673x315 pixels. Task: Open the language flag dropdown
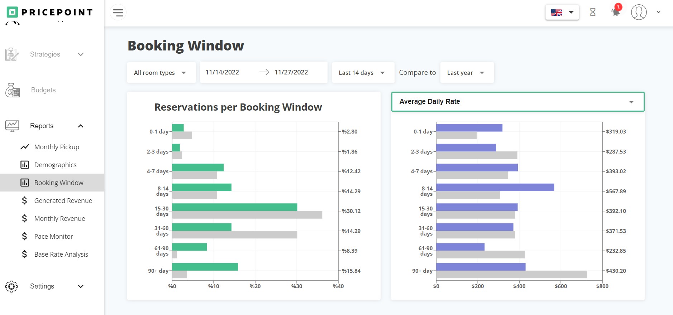pos(562,13)
